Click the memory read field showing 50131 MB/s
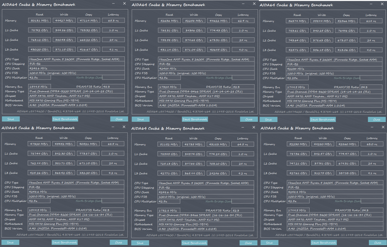 coord(39,21)
